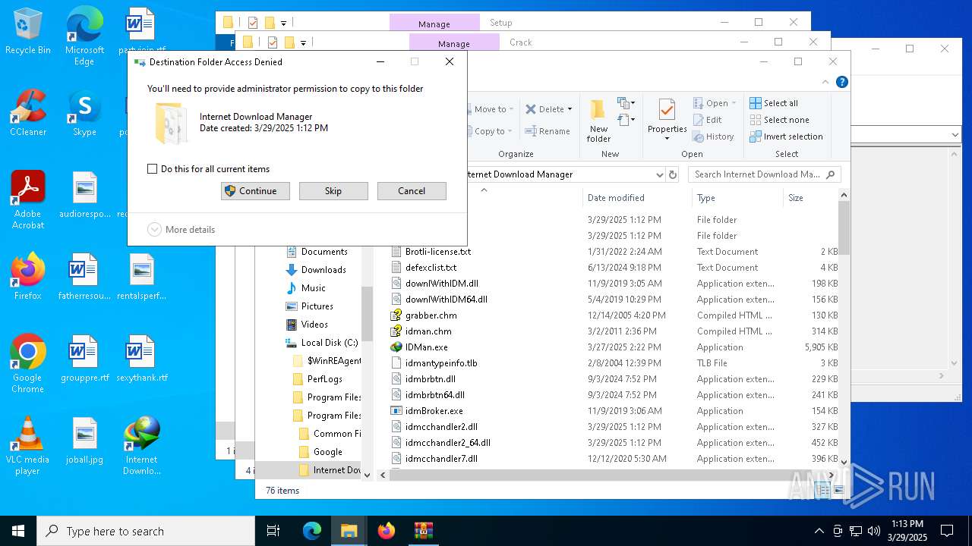
Task: Collapse the Explorer ribbon chevron
Action: click(x=826, y=82)
